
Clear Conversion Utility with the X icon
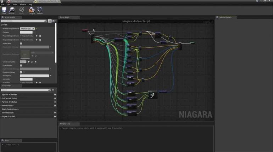click(35, 62)
